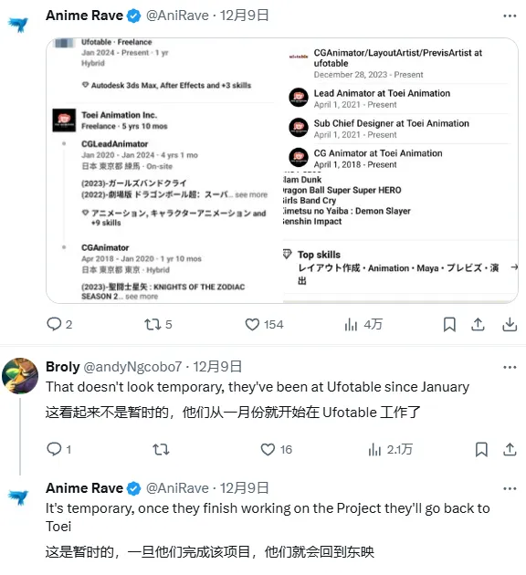Share Broly's reply
526x575 pixels.
[510, 449]
